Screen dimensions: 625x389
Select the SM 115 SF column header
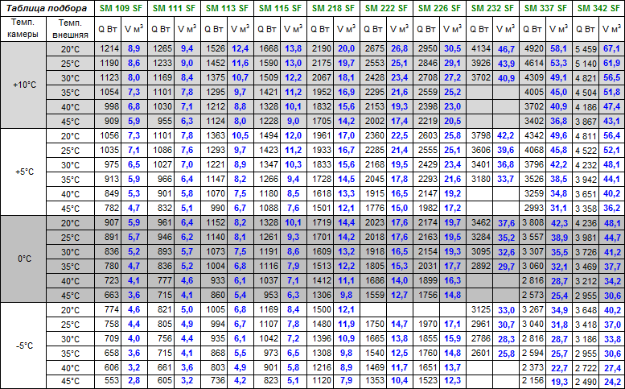tap(282, 8)
